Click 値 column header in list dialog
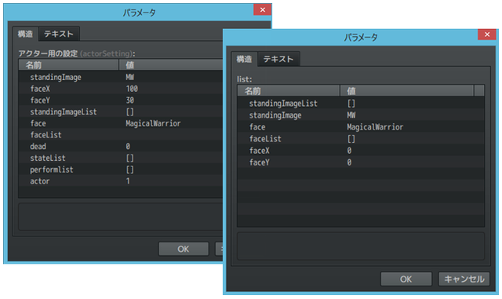 pyautogui.click(x=406, y=91)
